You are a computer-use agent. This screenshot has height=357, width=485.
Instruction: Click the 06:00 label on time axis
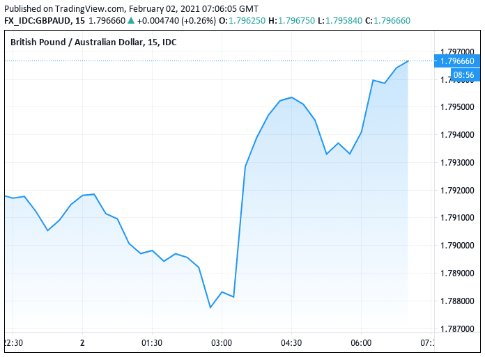[361, 343]
